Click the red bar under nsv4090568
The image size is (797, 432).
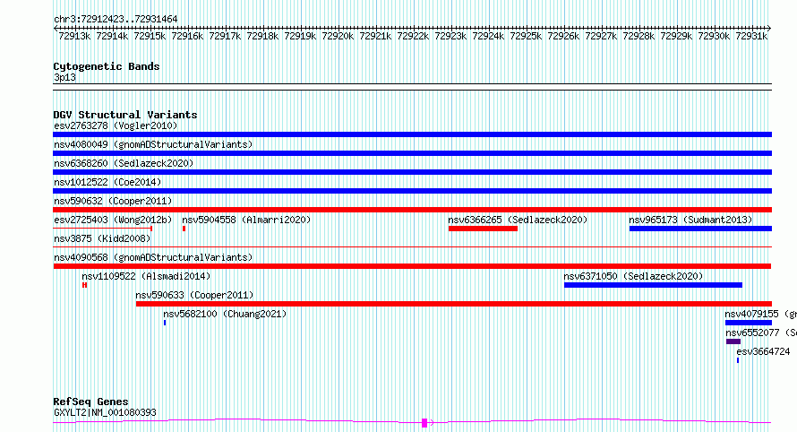pos(412,266)
